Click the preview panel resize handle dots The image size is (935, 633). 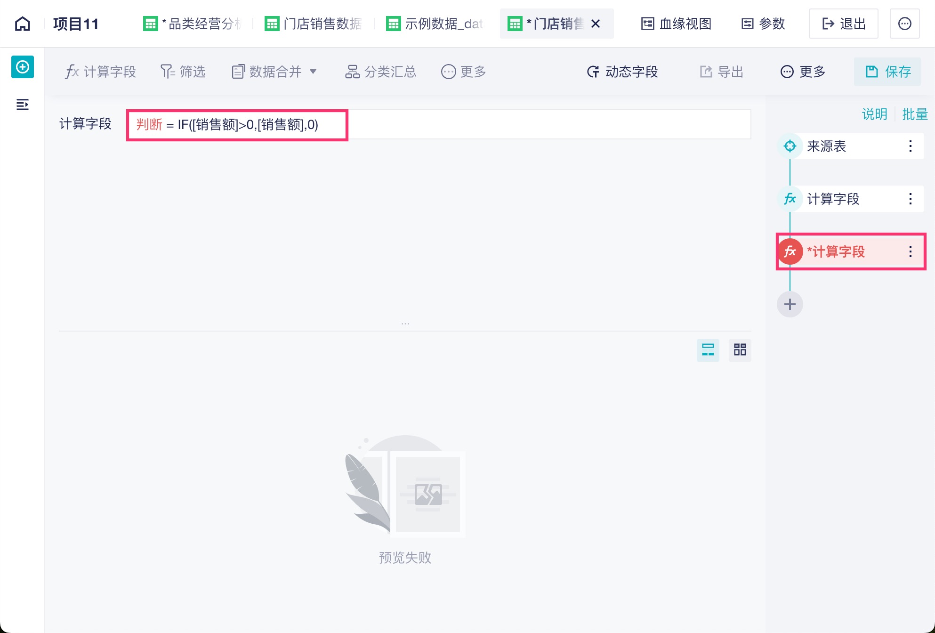click(x=405, y=324)
